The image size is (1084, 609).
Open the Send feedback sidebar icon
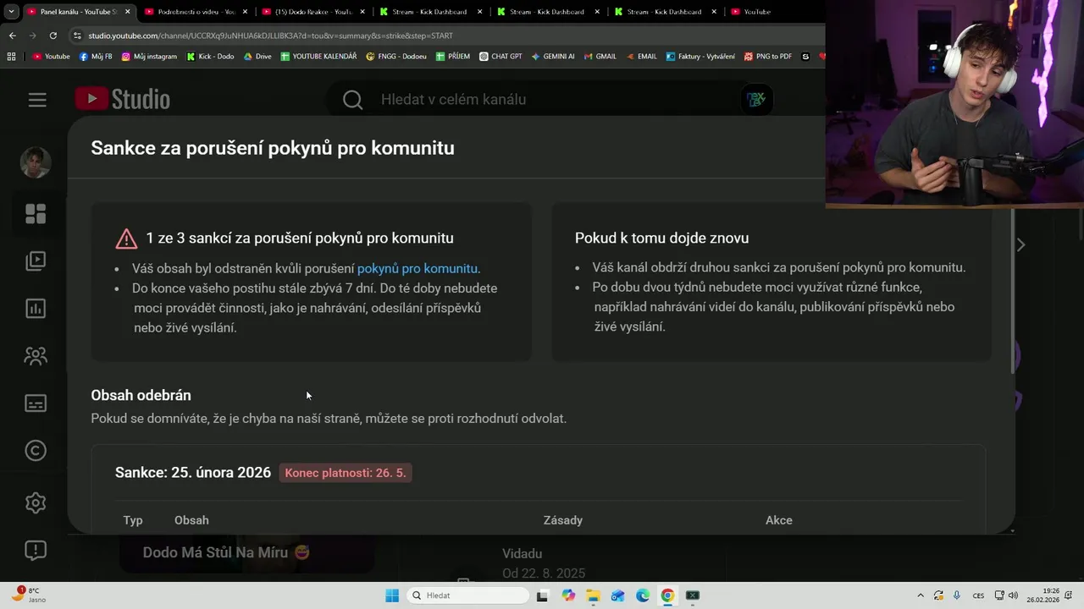pyautogui.click(x=36, y=551)
